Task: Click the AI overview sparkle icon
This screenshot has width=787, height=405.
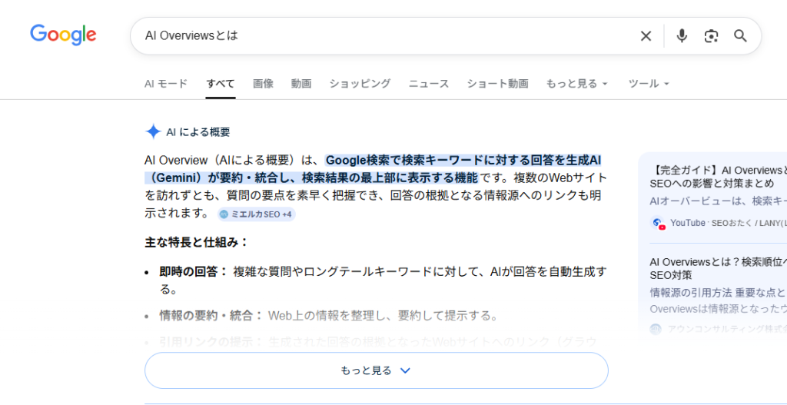Action: (153, 131)
